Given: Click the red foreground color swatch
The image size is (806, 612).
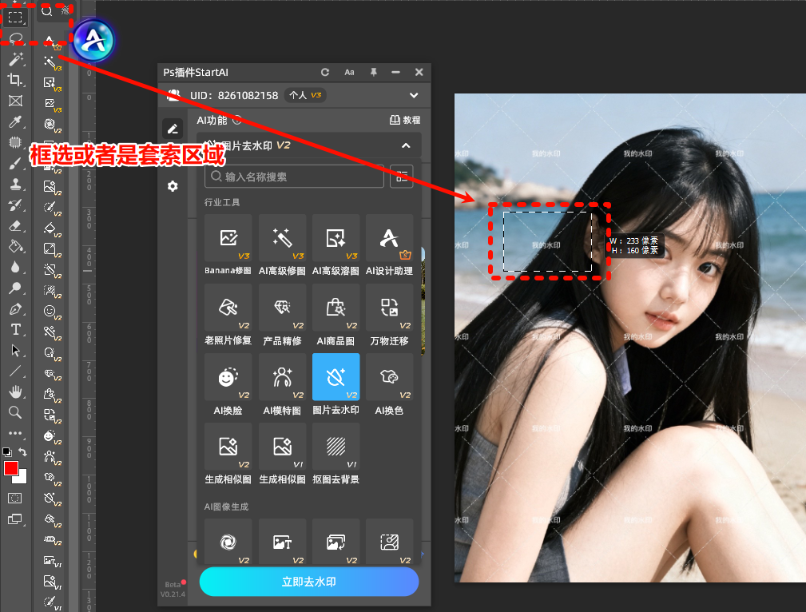Looking at the screenshot, I should [11, 468].
